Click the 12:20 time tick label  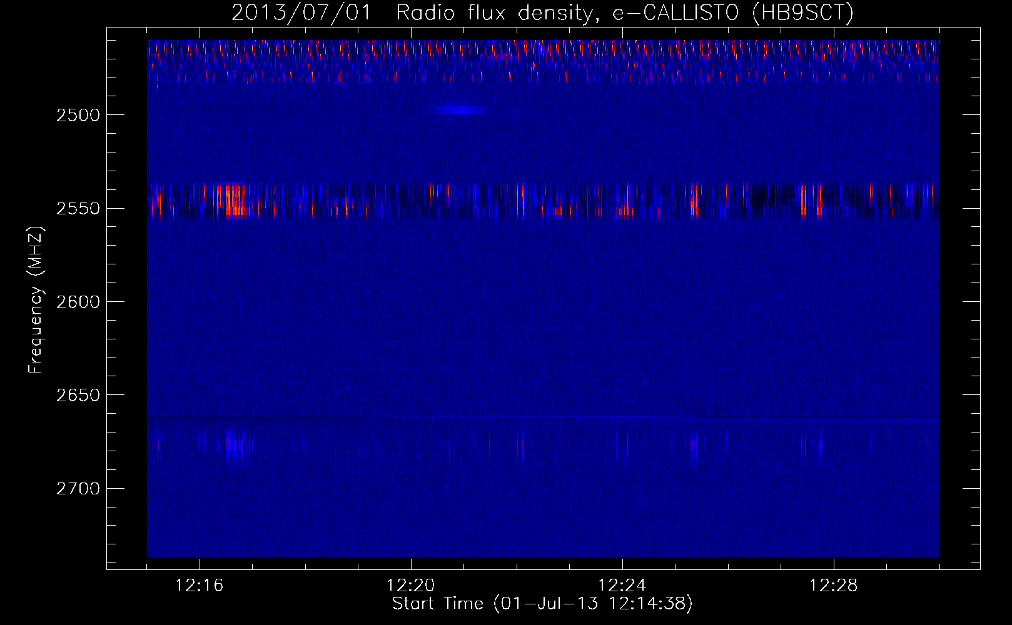coord(411,586)
